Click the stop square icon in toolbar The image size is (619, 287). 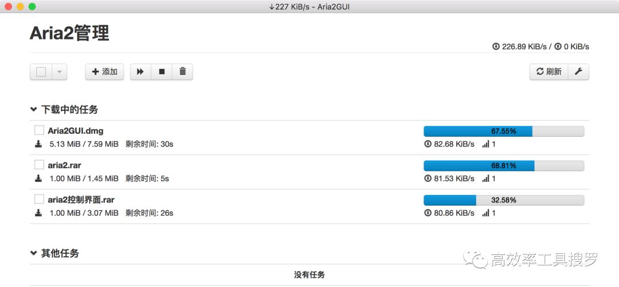pos(162,71)
